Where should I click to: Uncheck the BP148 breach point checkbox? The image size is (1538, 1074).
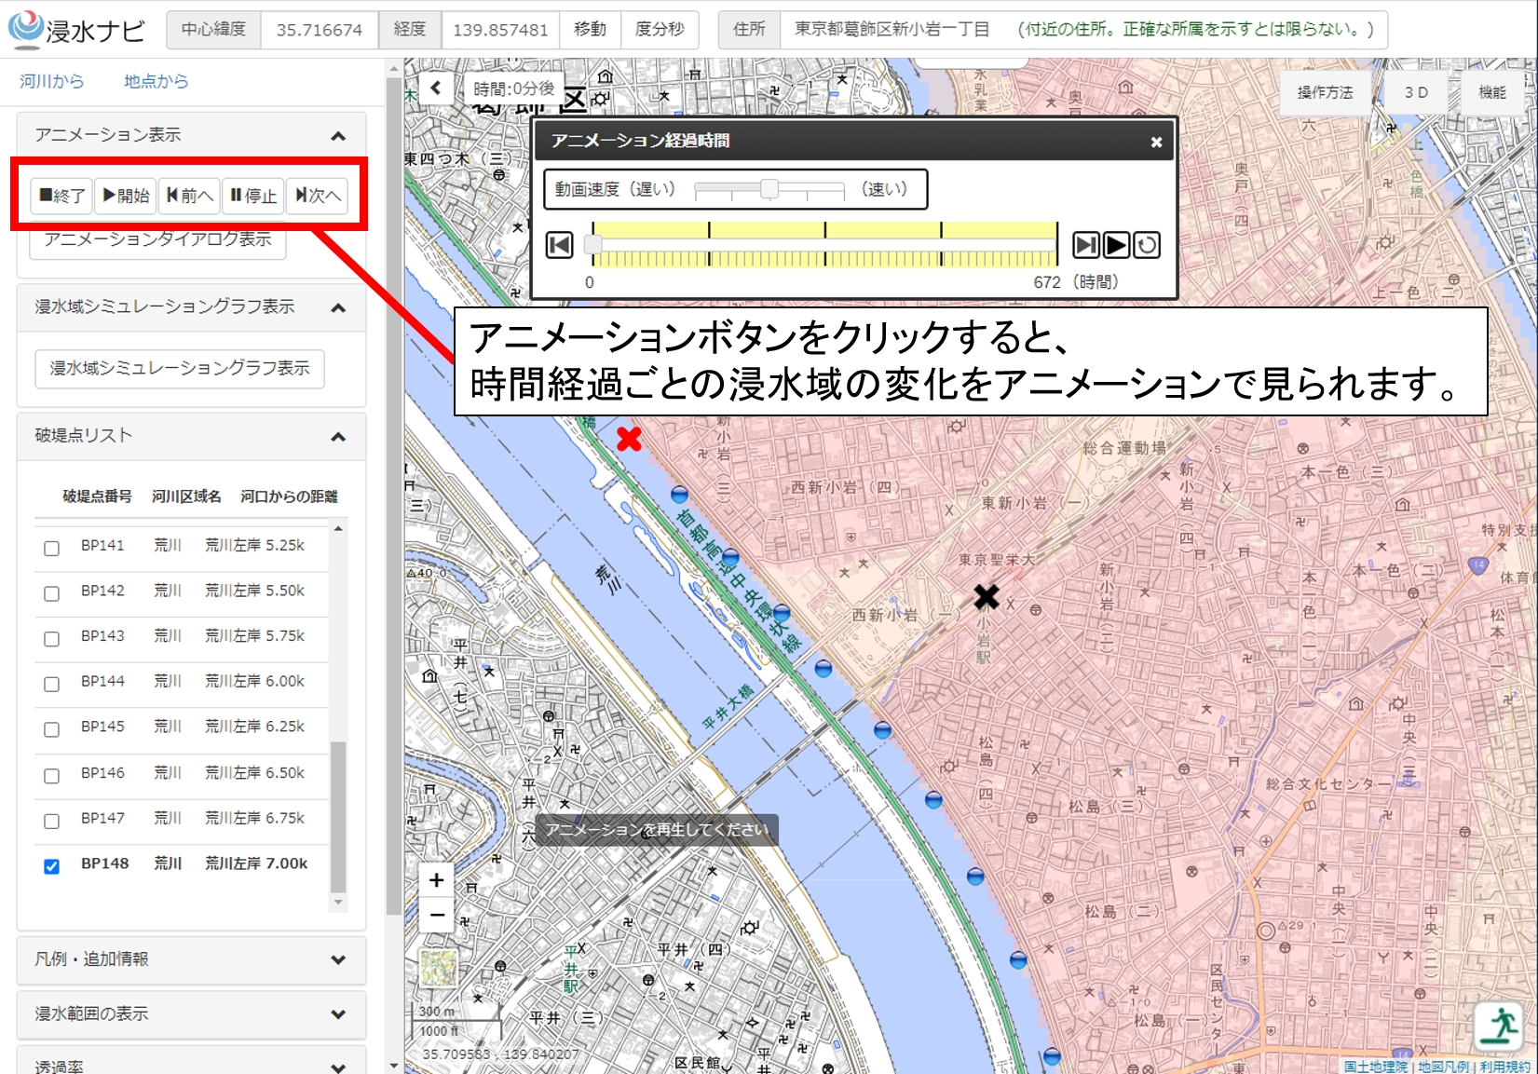click(52, 866)
